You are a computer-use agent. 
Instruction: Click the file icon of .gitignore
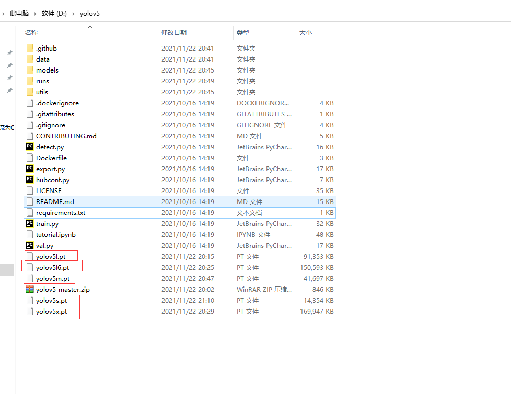[30, 125]
